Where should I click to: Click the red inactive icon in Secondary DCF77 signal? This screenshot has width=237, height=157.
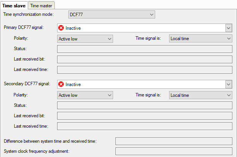(61, 84)
